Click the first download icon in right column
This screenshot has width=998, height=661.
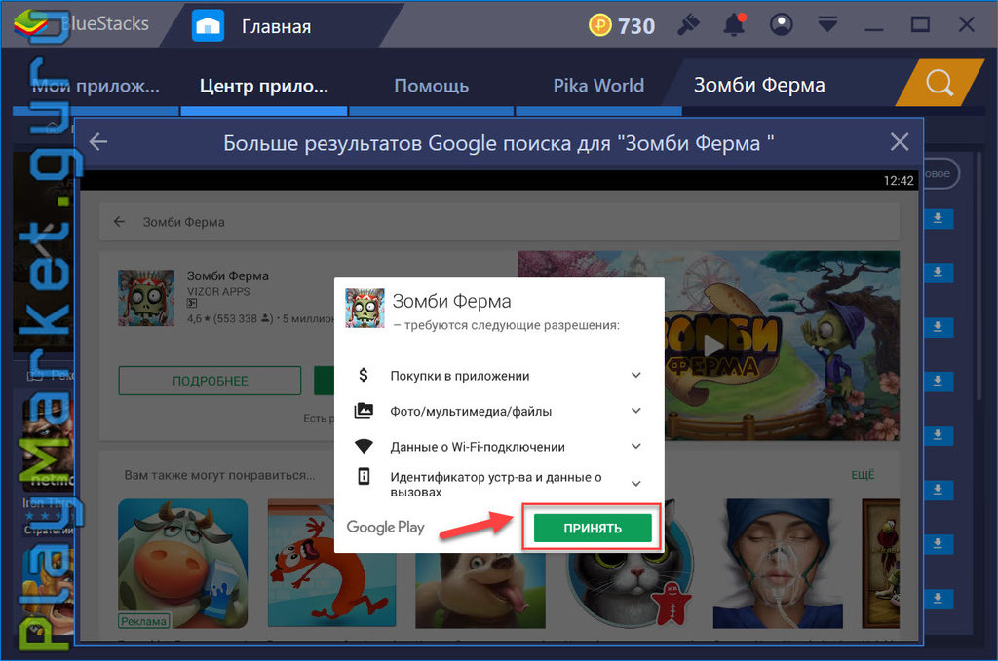click(x=938, y=219)
